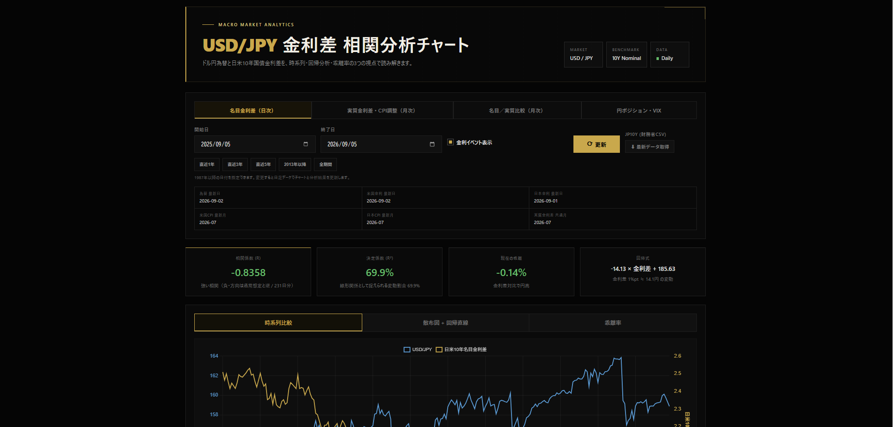Select the 直近1年 range preset
Screen dimensions: 893x427
click(x=207, y=165)
